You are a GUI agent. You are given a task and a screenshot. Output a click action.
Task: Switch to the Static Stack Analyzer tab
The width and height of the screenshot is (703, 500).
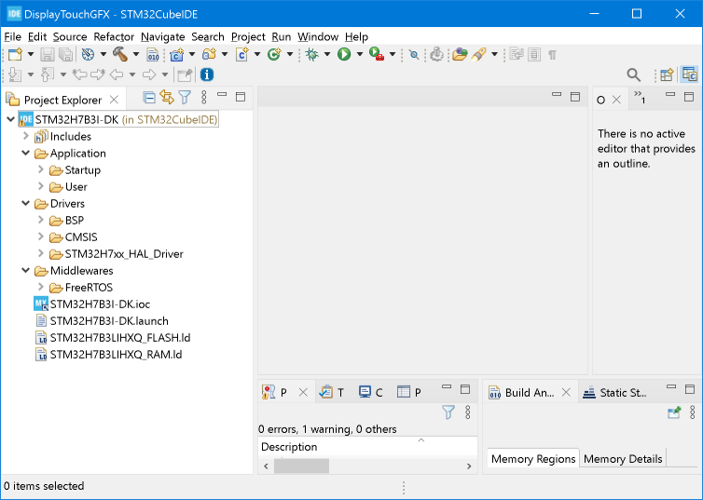point(615,393)
